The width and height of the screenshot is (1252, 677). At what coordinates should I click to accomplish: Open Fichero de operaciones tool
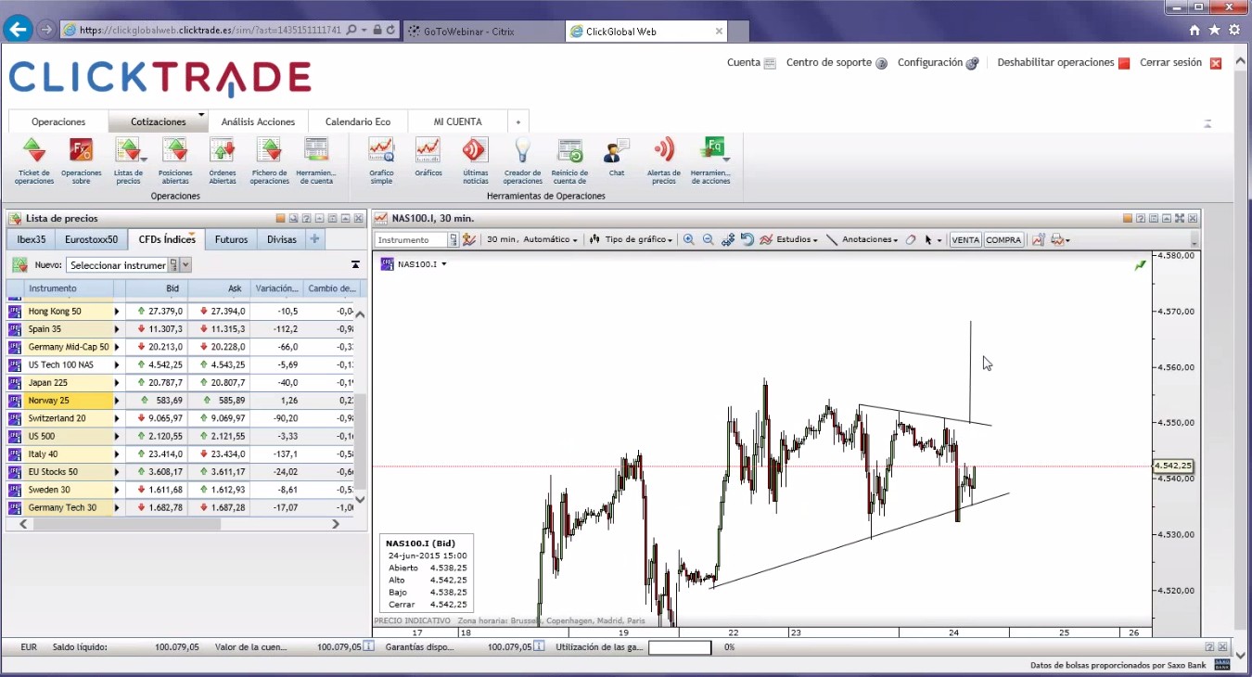[270, 160]
